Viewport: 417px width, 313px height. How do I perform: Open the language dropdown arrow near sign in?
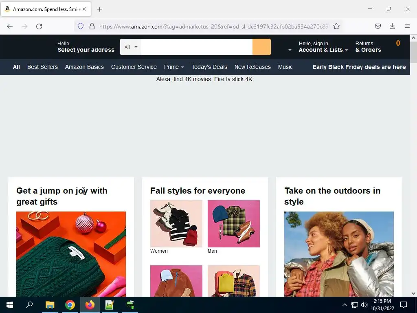coord(290,50)
